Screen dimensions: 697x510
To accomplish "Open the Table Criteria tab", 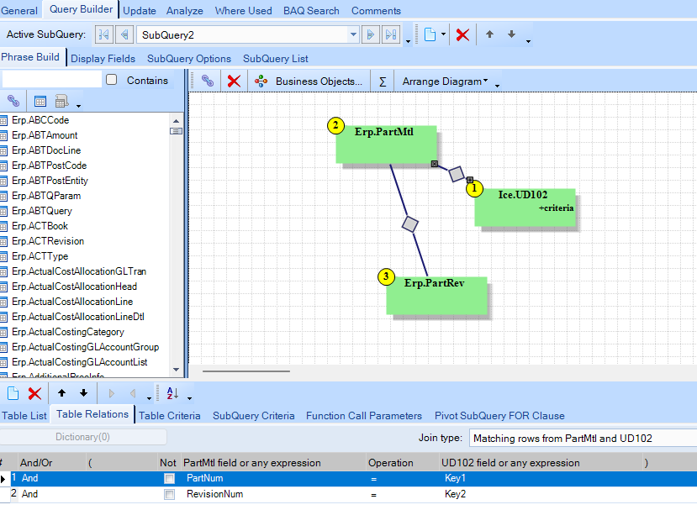I will tap(169, 416).
